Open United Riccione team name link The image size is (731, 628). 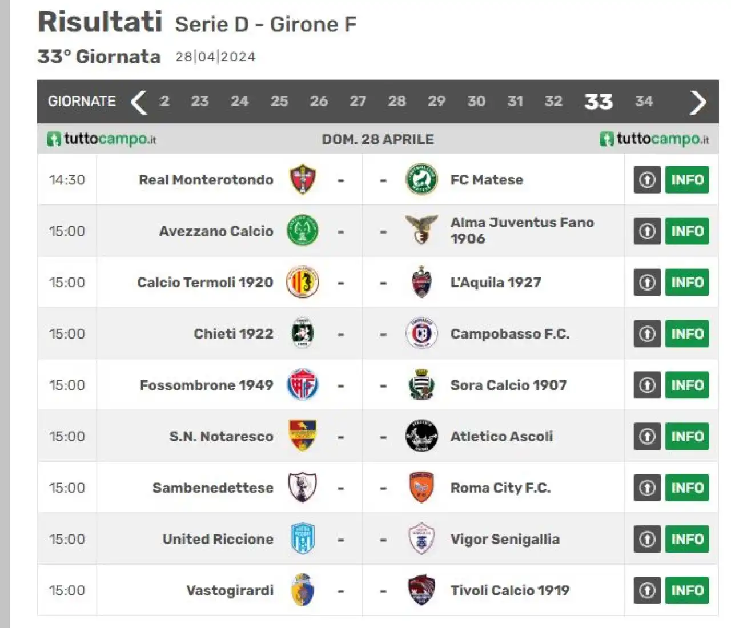coord(218,539)
